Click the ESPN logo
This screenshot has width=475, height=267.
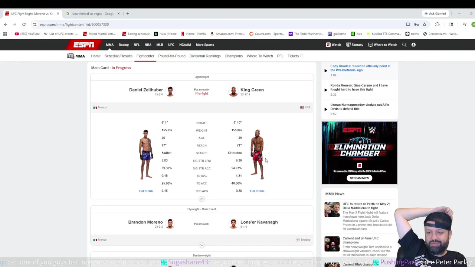(83, 45)
